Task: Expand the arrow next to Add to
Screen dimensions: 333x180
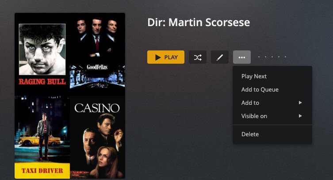Action: (300, 103)
